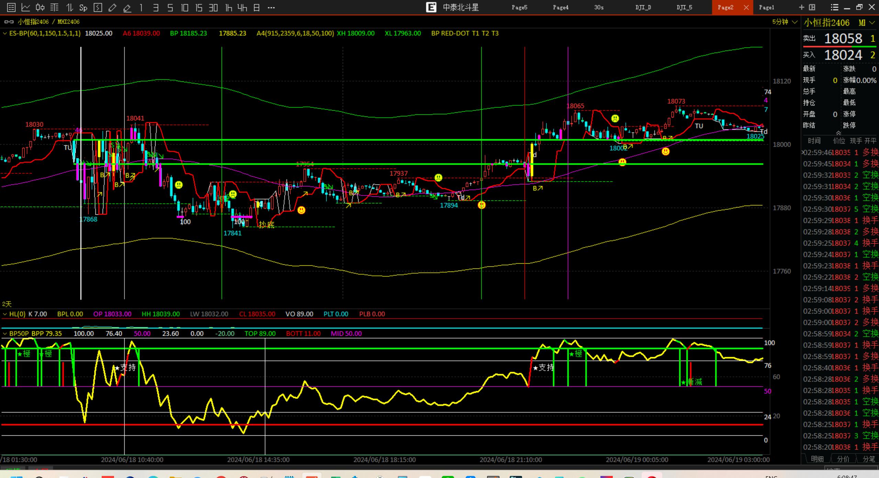The width and height of the screenshot is (879, 478).
Task: Click the 2024/06/18 14:35:00 time label
Action: (258, 459)
